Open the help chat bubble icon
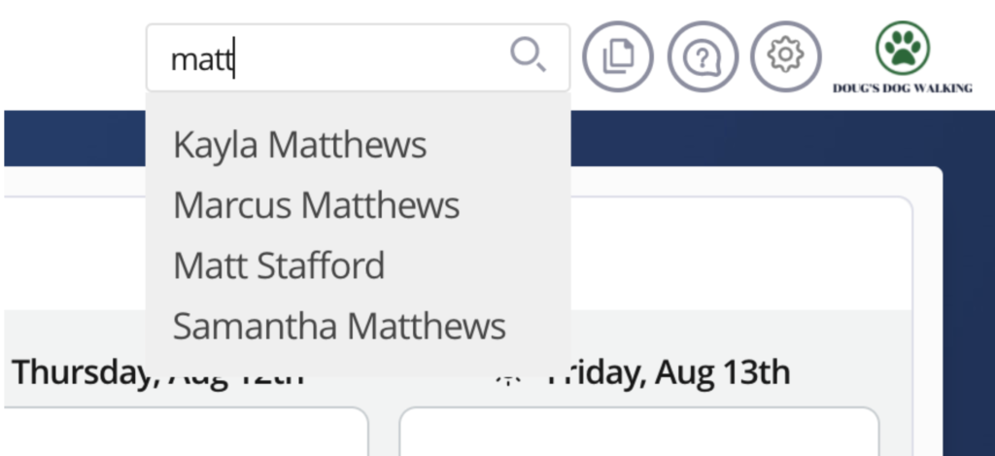This screenshot has width=995, height=456. (x=702, y=56)
